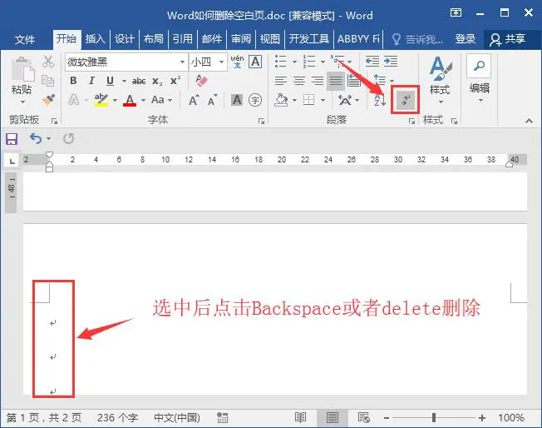The width and height of the screenshot is (542, 428).
Task: Click the enclosed character 字 icon
Action: [x=255, y=100]
